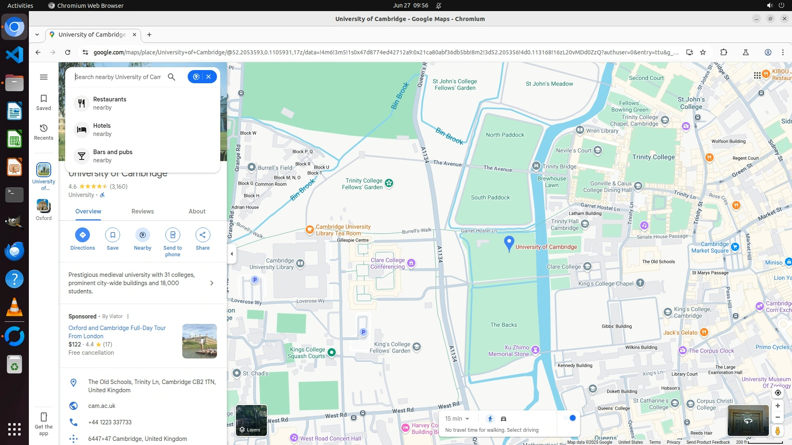
Task: Open the Share place dialog
Action: pos(203,235)
